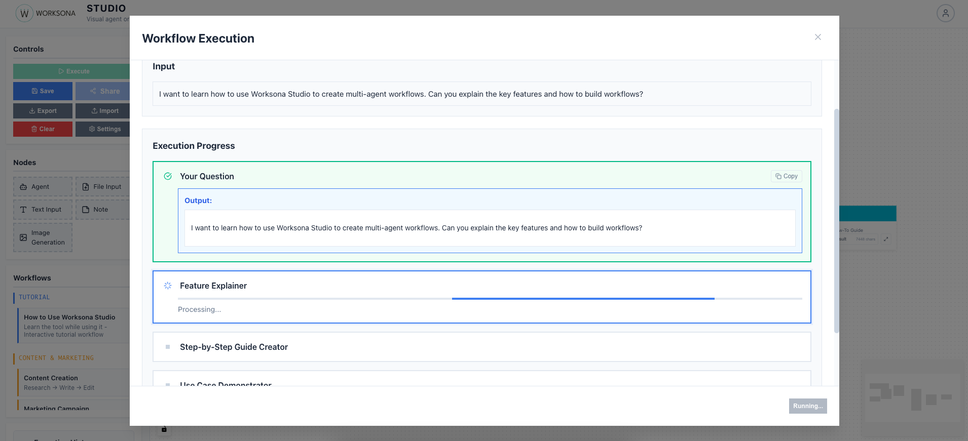Click the expand arrow on the canvas node
This screenshot has height=441, width=968.
[886, 239]
